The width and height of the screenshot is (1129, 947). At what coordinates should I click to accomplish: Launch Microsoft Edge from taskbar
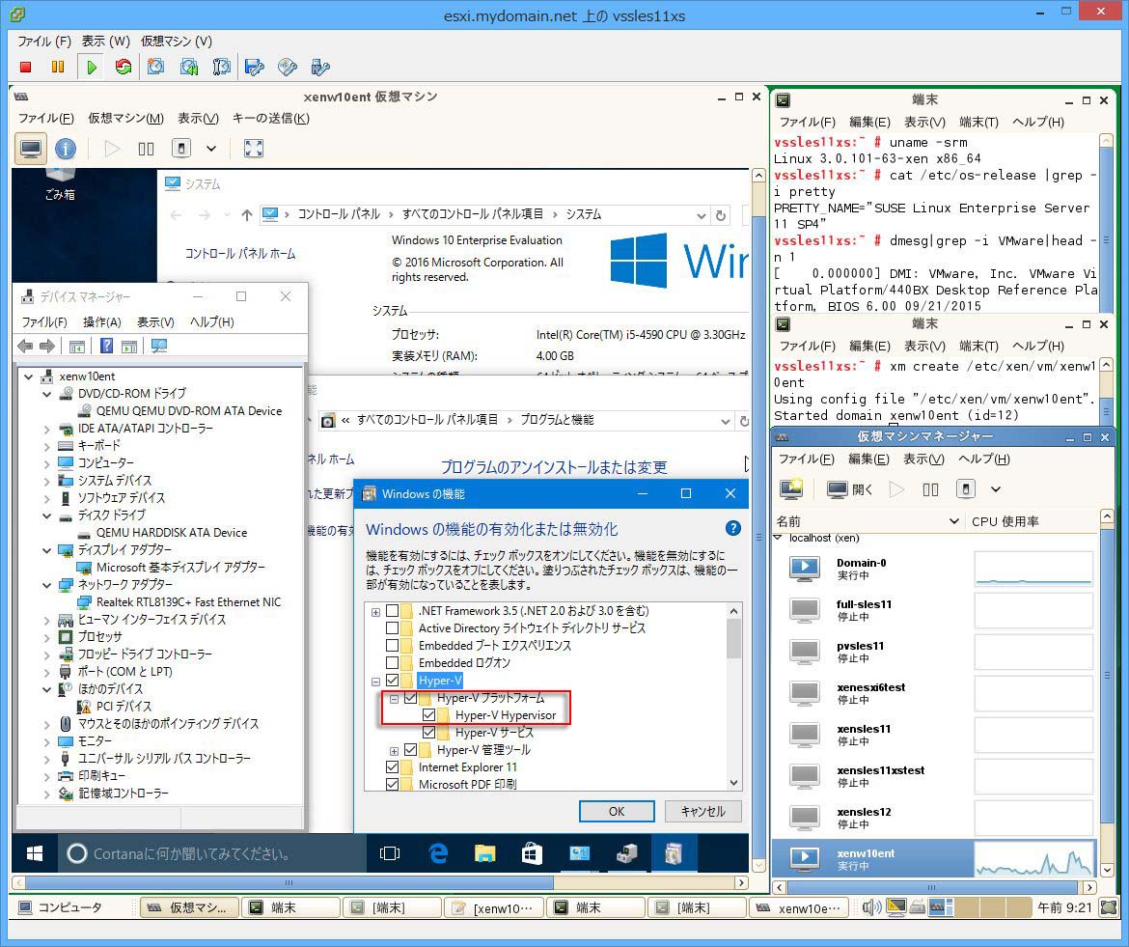click(438, 853)
